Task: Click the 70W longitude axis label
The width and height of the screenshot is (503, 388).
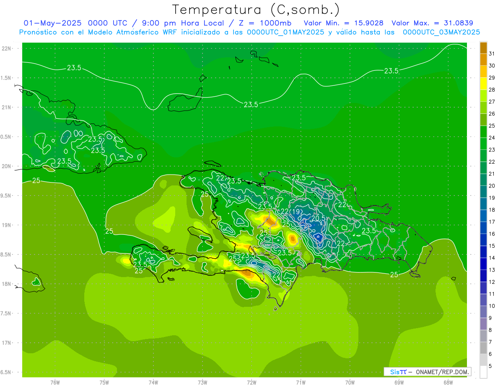Action: click(x=350, y=383)
